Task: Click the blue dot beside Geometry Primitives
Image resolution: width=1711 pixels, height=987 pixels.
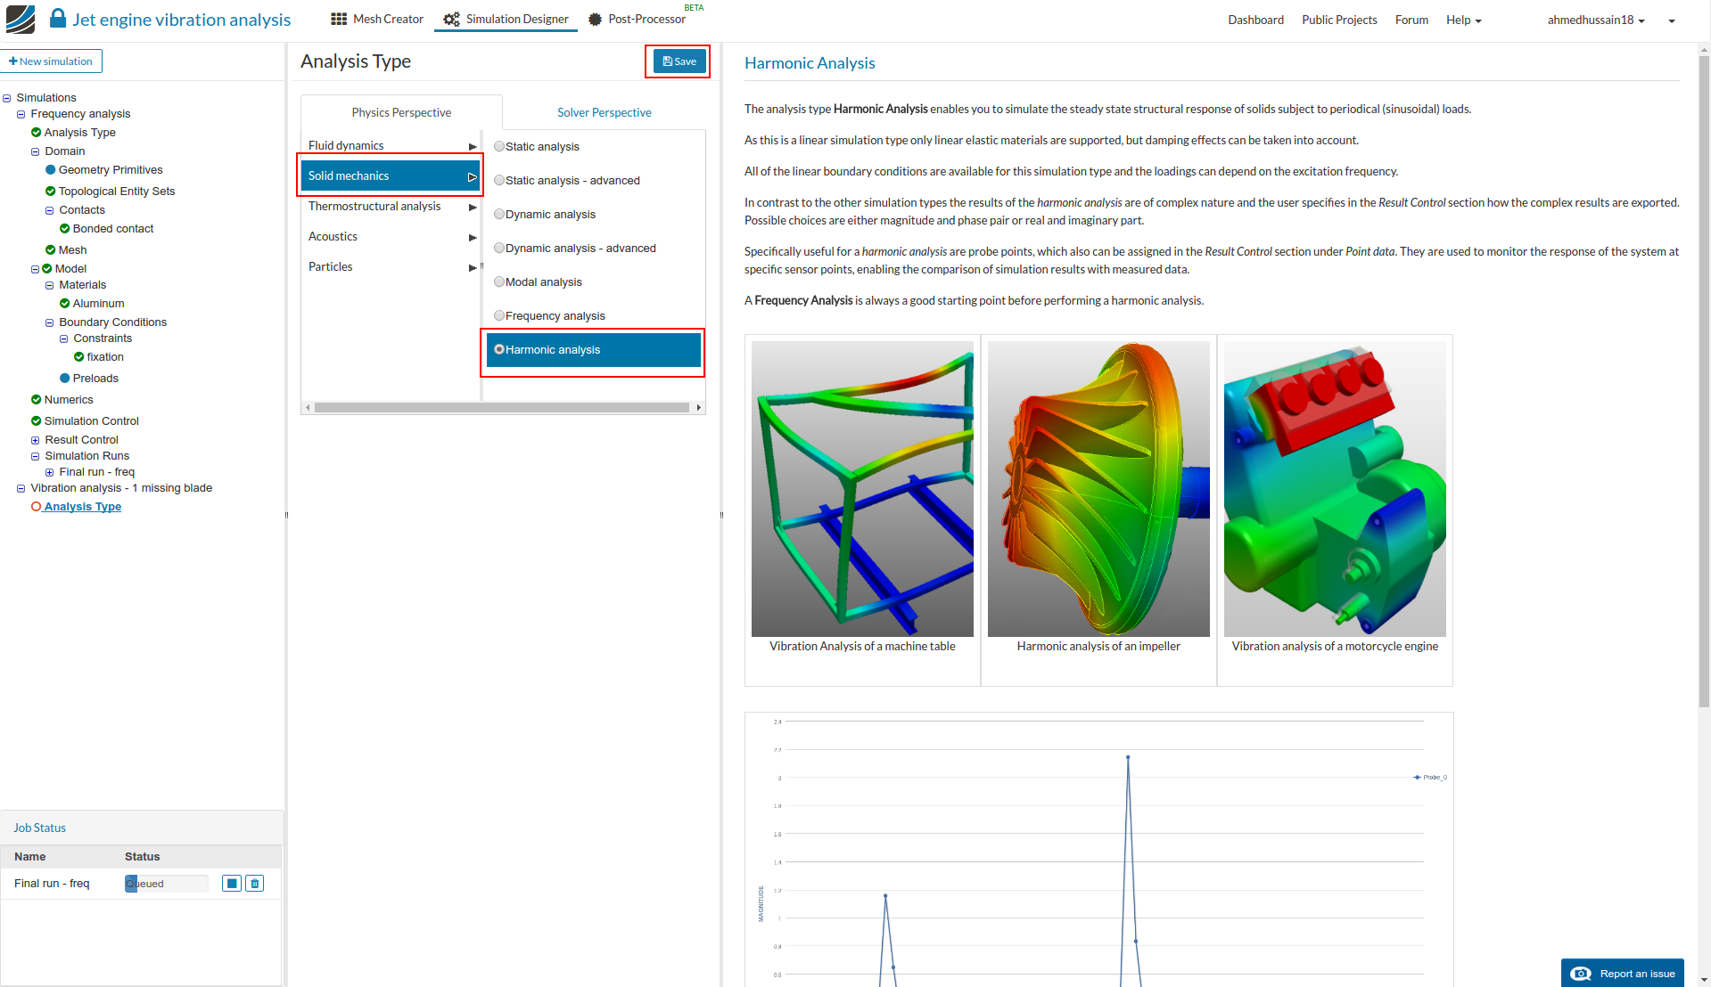Action: click(x=51, y=170)
